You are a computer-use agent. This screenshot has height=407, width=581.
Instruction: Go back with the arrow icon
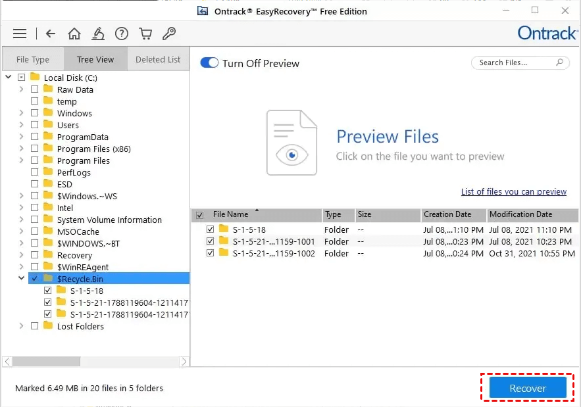[51, 34]
